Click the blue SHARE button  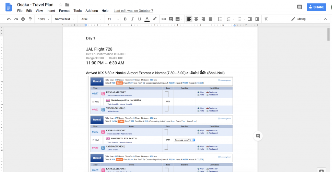click(x=316, y=7)
